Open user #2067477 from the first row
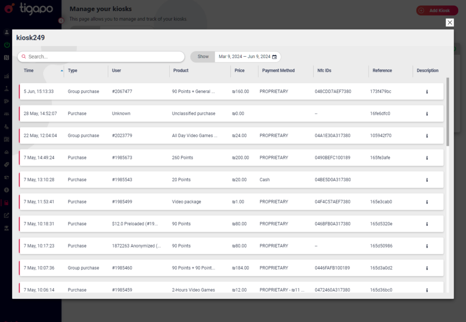The width and height of the screenshot is (466, 322). pos(121,91)
